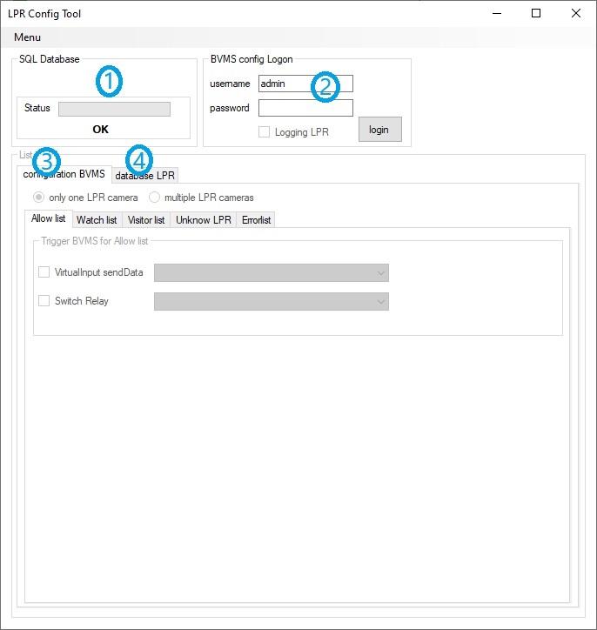Open the Watch list tab
Image resolution: width=597 pixels, height=630 pixels.
97,220
